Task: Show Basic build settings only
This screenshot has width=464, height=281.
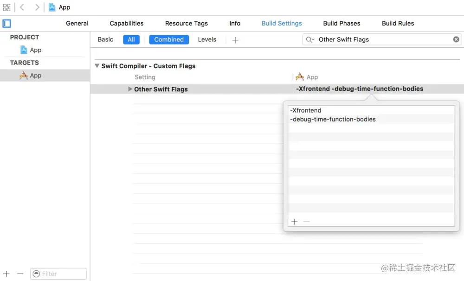Action: tap(105, 39)
